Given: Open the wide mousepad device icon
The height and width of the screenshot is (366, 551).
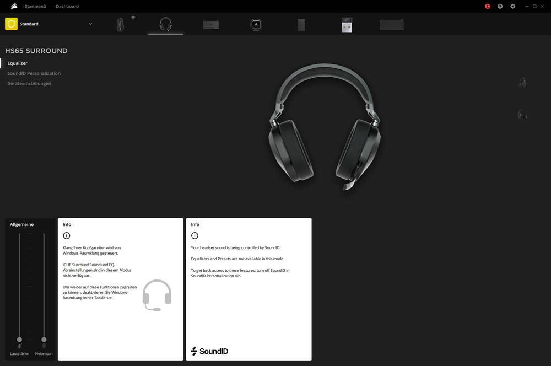Looking at the screenshot, I should pos(391,25).
